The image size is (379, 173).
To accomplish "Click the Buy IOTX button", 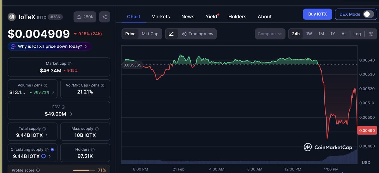I will pos(317,14).
